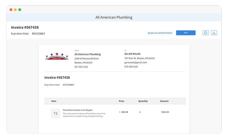
Task: Click the email 'gerwoods@gmail.com'
Action: [136, 63]
